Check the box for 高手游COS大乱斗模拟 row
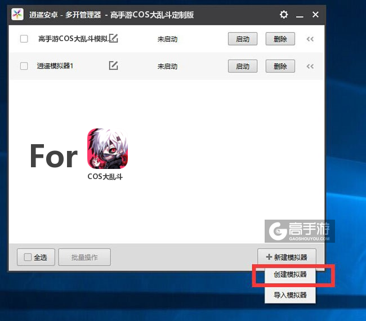The width and height of the screenshot is (366, 321). point(24,39)
